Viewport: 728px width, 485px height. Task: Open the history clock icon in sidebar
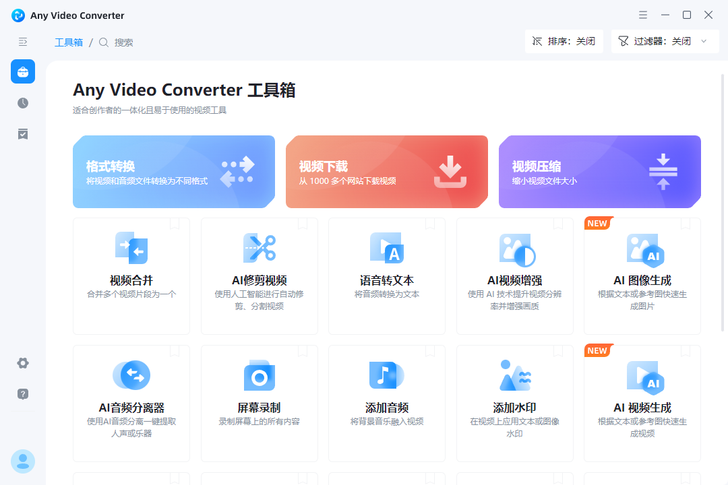click(22, 102)
